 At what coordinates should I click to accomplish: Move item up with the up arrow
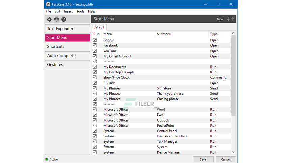233,19
